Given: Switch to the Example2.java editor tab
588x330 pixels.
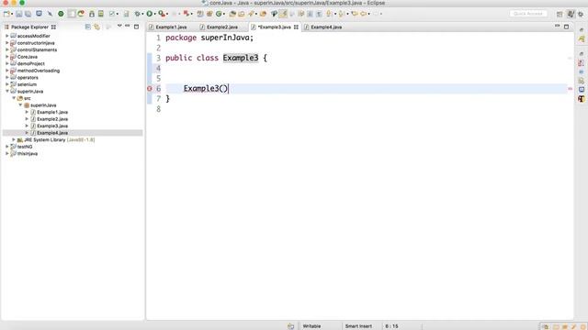Looking at the screenshot, I should point(222,27).
